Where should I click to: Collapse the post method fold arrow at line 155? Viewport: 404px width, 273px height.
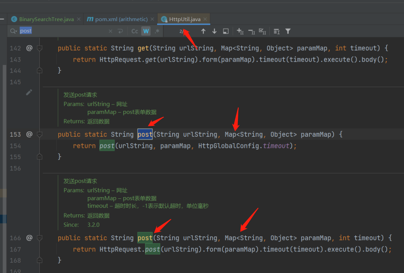39,157
